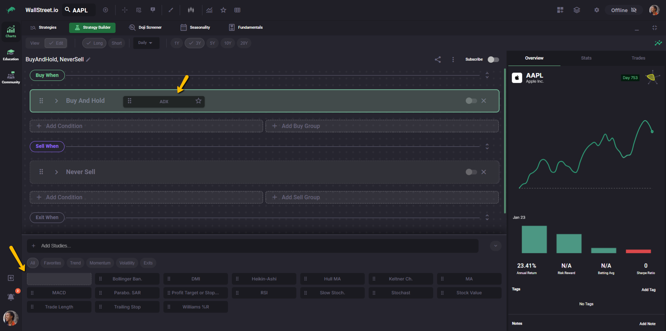Open Education section in the left sidebar
Viewport: 666px width, 331px height.
tap(11, 55)
